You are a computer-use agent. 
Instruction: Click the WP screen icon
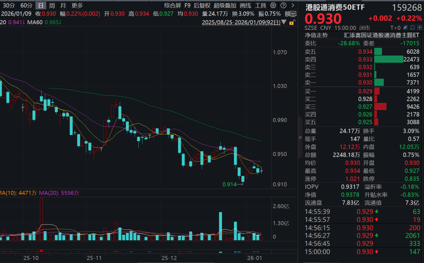[293, 14]
